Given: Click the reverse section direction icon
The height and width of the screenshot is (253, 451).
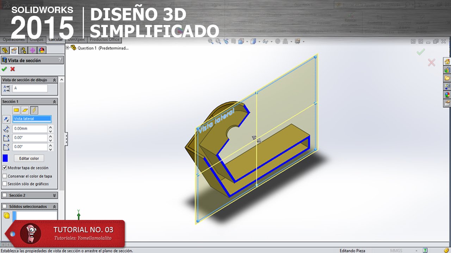Looking at the screenshot, I should (6, 119).
